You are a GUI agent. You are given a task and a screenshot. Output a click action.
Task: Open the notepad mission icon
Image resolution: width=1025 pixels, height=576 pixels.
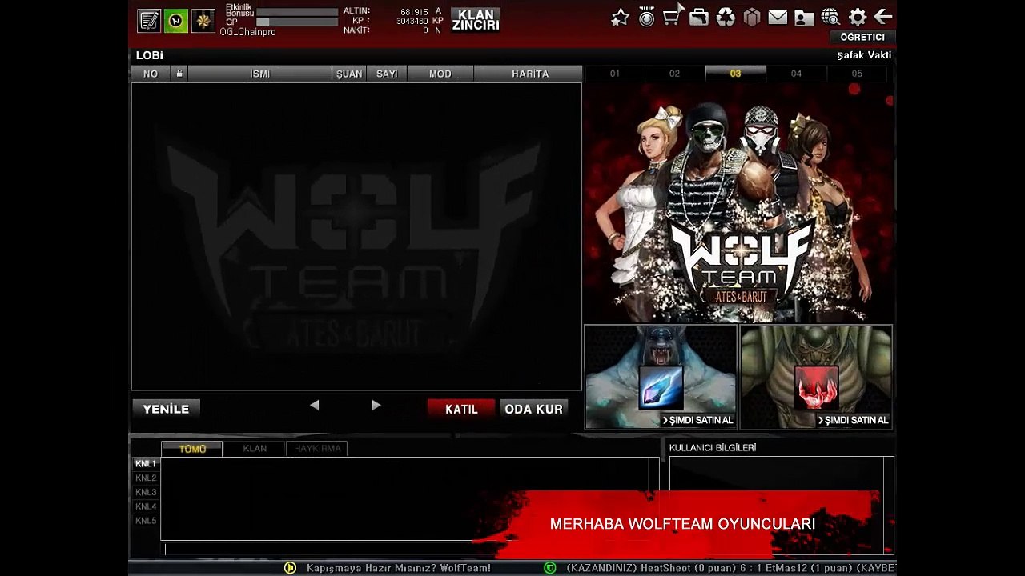[x=149, y=21]
